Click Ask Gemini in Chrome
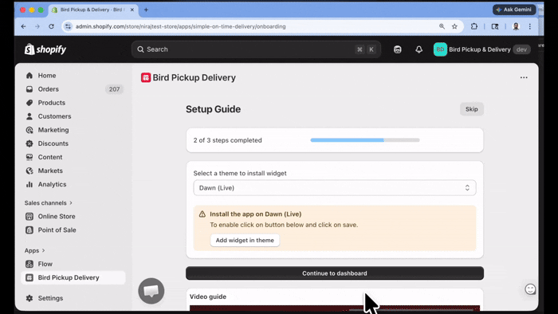This screenshot has height=314, width=558. click(x=514, y=10)
